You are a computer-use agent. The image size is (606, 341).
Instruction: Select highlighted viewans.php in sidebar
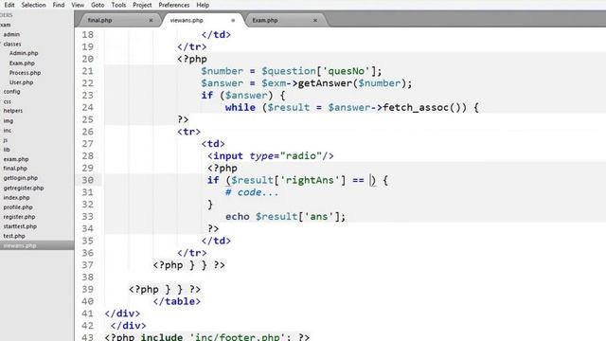click(x=20, y=245)
